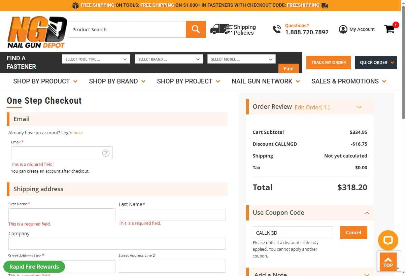Jump to top with TOP arrow button
This screenshot has height=276, width=406.
click(388, 262)
